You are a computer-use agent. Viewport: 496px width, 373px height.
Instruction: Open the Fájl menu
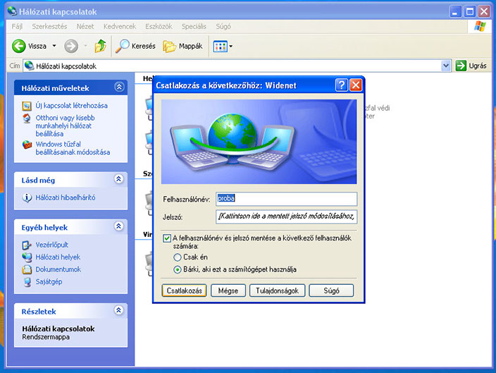pos(17,27)
